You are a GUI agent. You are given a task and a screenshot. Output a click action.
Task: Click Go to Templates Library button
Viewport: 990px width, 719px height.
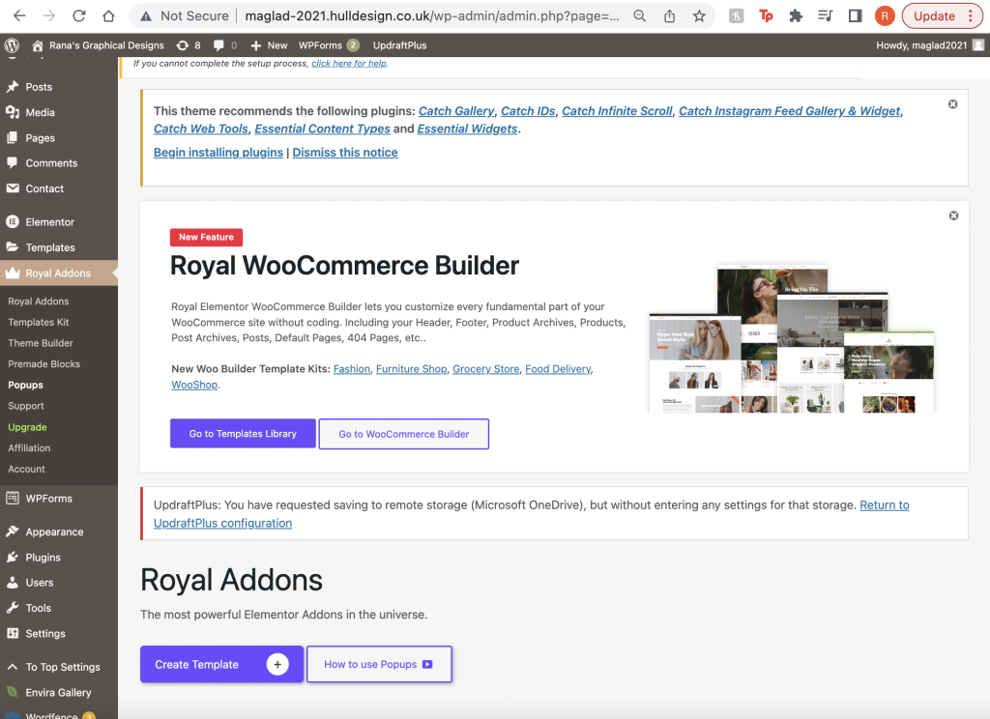(243, 434)
